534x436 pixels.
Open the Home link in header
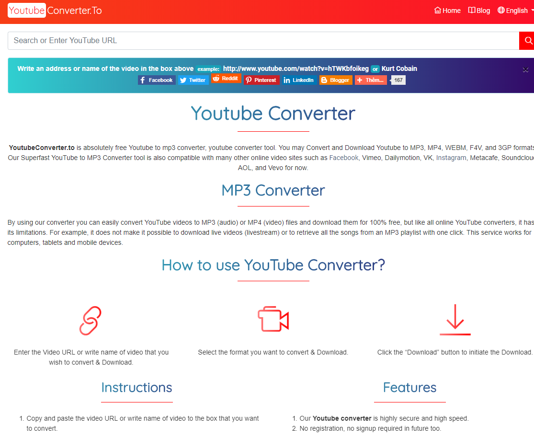[x=447, y=11]
